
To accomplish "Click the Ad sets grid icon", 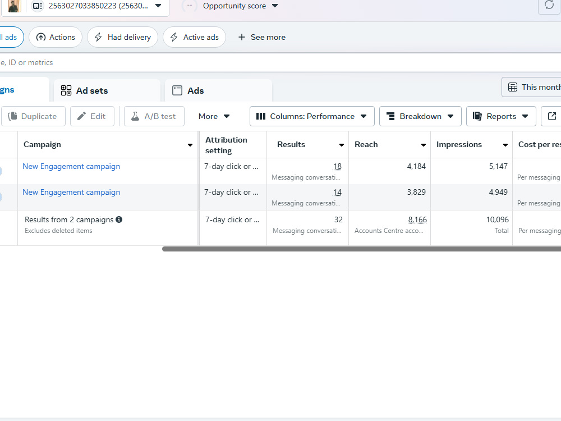I will coord(66,90).
